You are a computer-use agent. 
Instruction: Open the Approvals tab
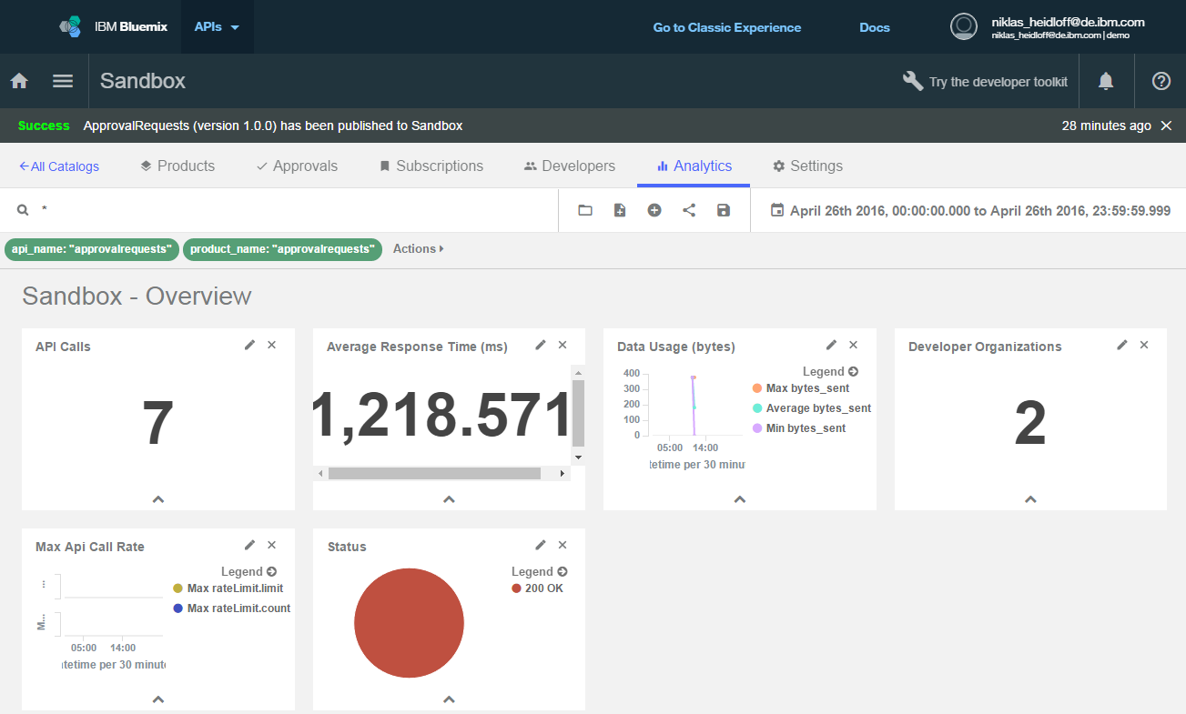click(297, 166)
